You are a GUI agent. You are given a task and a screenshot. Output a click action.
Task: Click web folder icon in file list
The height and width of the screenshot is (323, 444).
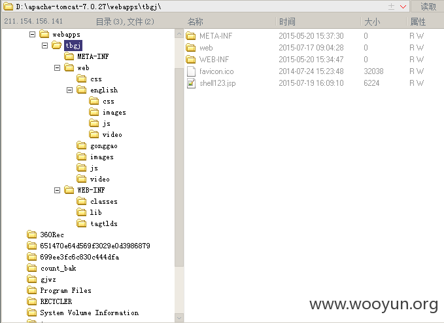coord(191,48)
